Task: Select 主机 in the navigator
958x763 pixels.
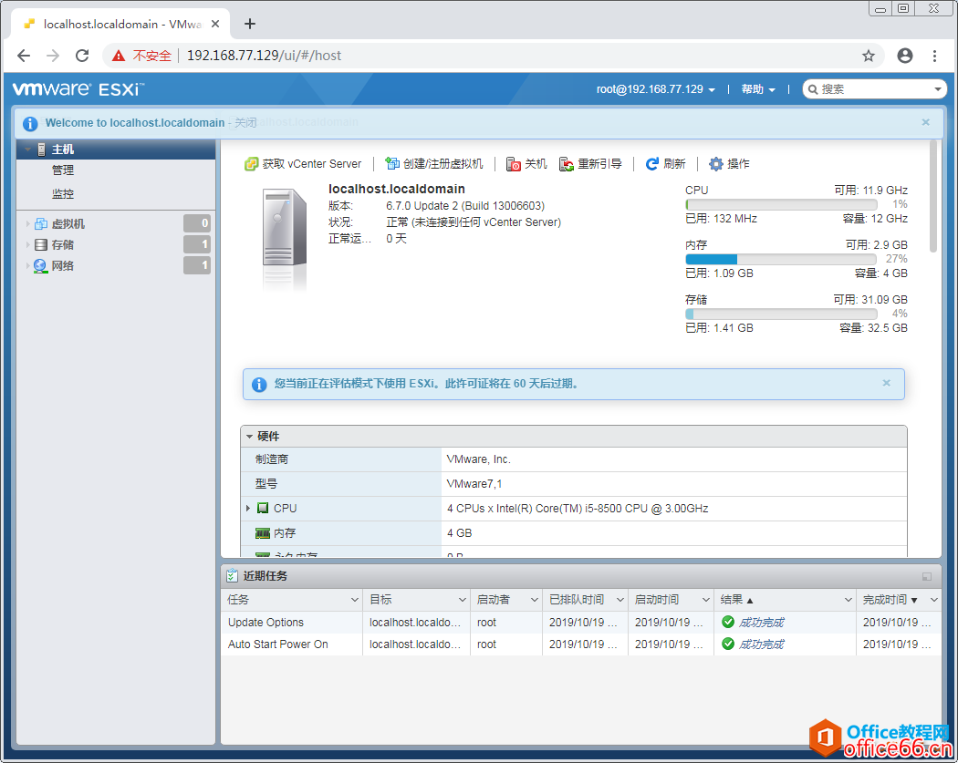Action: click(116, 150)
